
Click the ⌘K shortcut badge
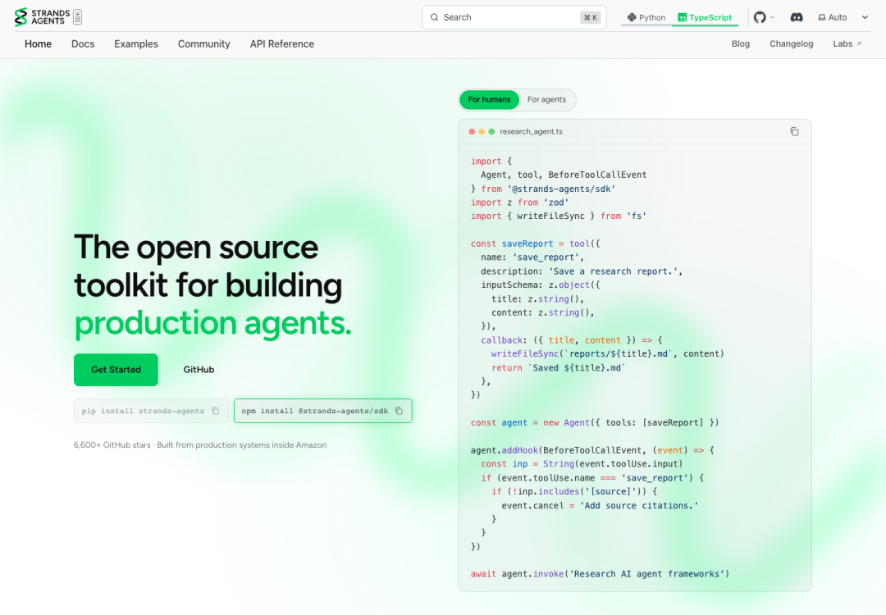[x=591, y=17]
